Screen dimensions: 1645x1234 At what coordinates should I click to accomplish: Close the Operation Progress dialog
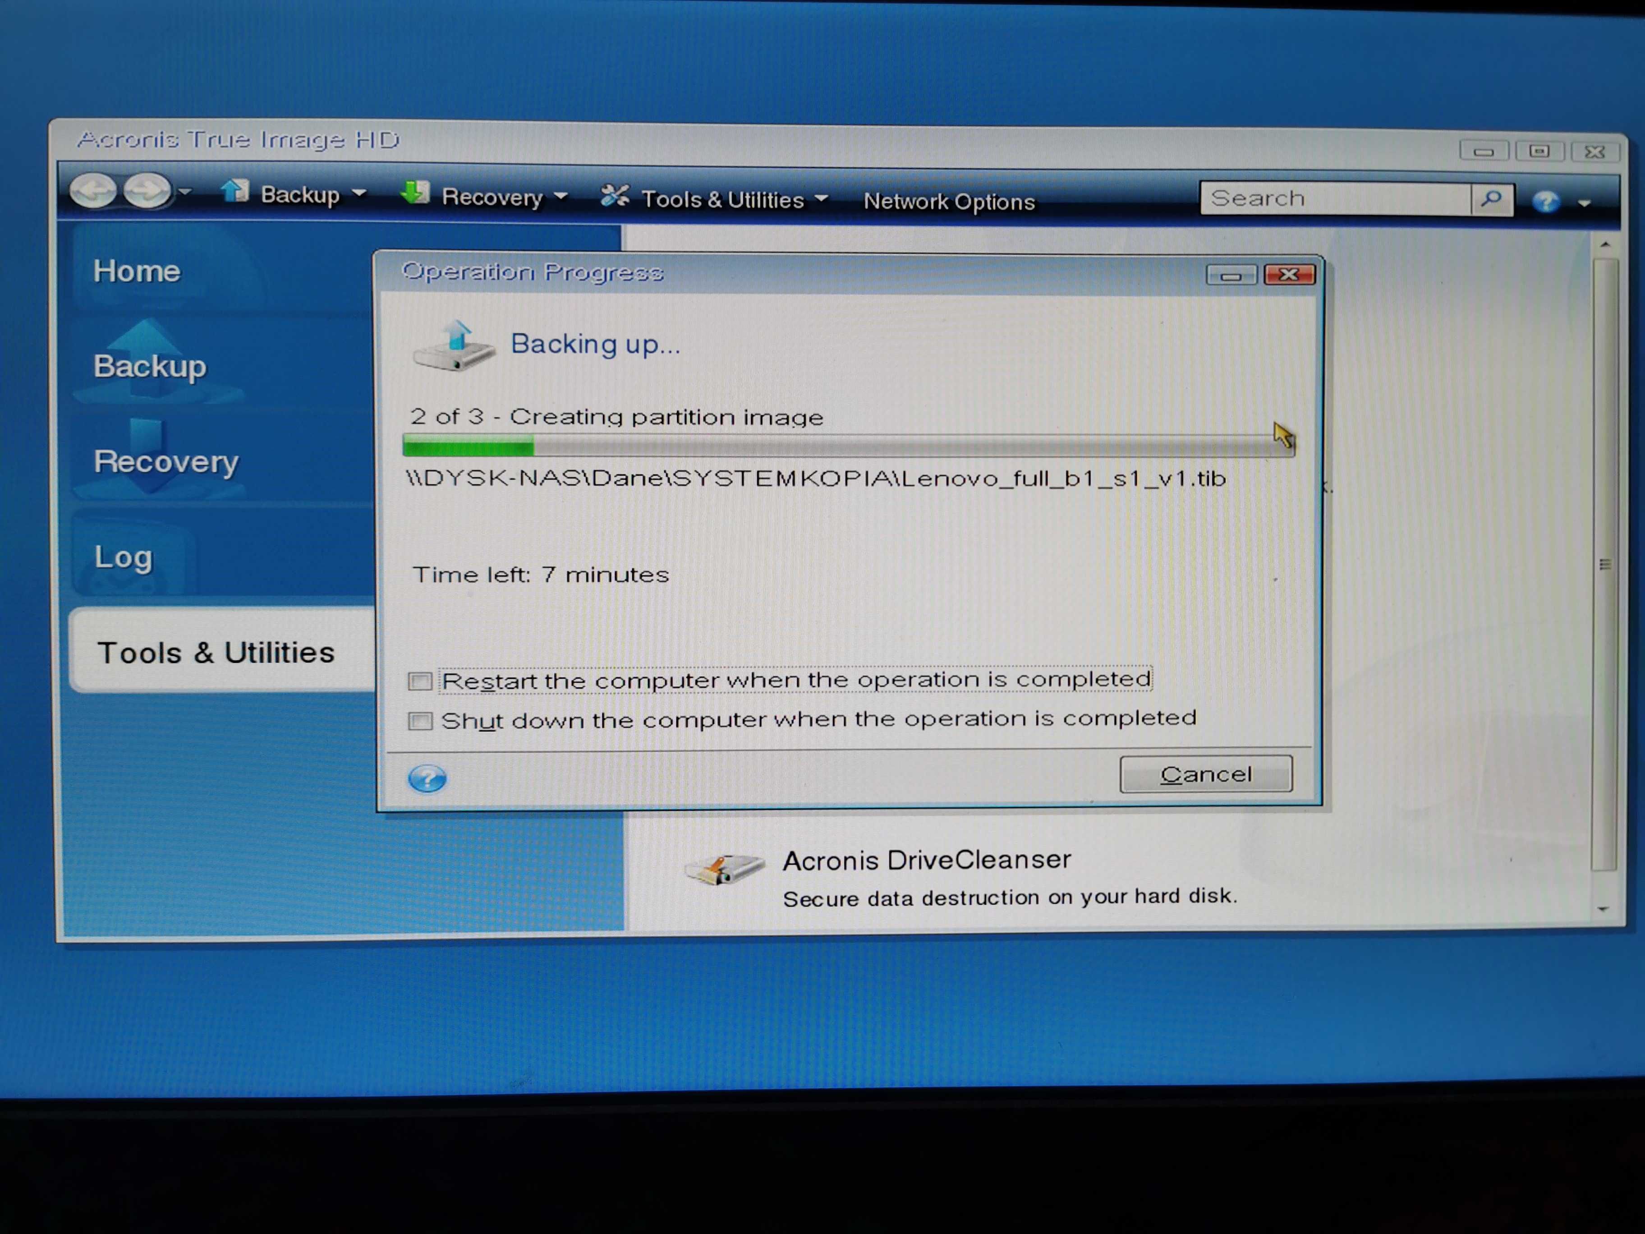tap(1289, 275)
